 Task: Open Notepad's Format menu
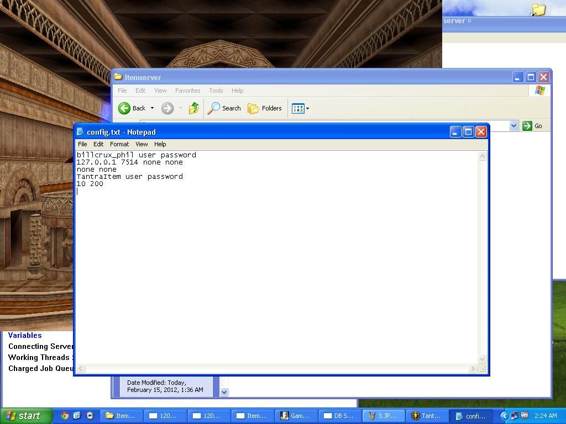tap(119, 144)
